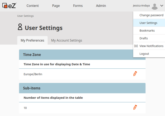Edit the Sub-items count pencil
165x116 pixels.
coord(135,107)
